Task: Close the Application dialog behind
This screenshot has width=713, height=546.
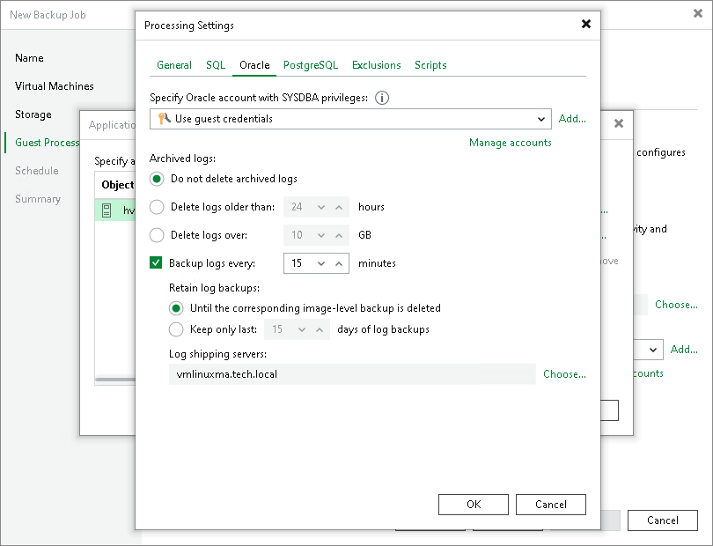Action: (x=619, y=123)
